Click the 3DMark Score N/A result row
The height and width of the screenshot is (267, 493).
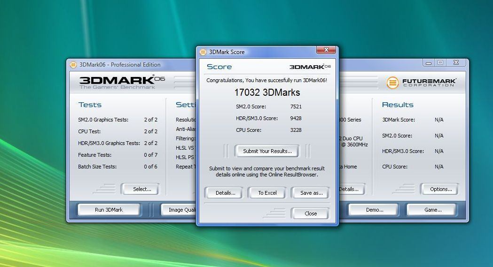pyautogui.click(x=413, y=120)
